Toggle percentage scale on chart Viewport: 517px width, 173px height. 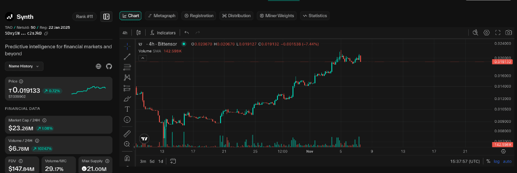point(488,161)
